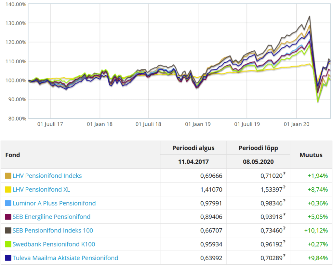Click the Muutus column header
Screen dimensions: 333x265
tap(311, 155)
